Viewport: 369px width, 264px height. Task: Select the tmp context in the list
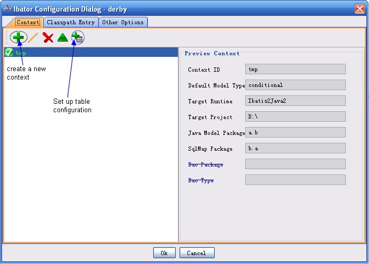point(21,53)
